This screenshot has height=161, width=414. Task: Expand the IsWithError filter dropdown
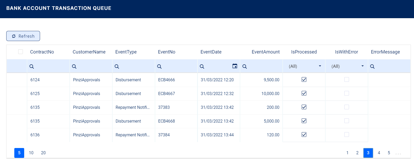point(363,66)
